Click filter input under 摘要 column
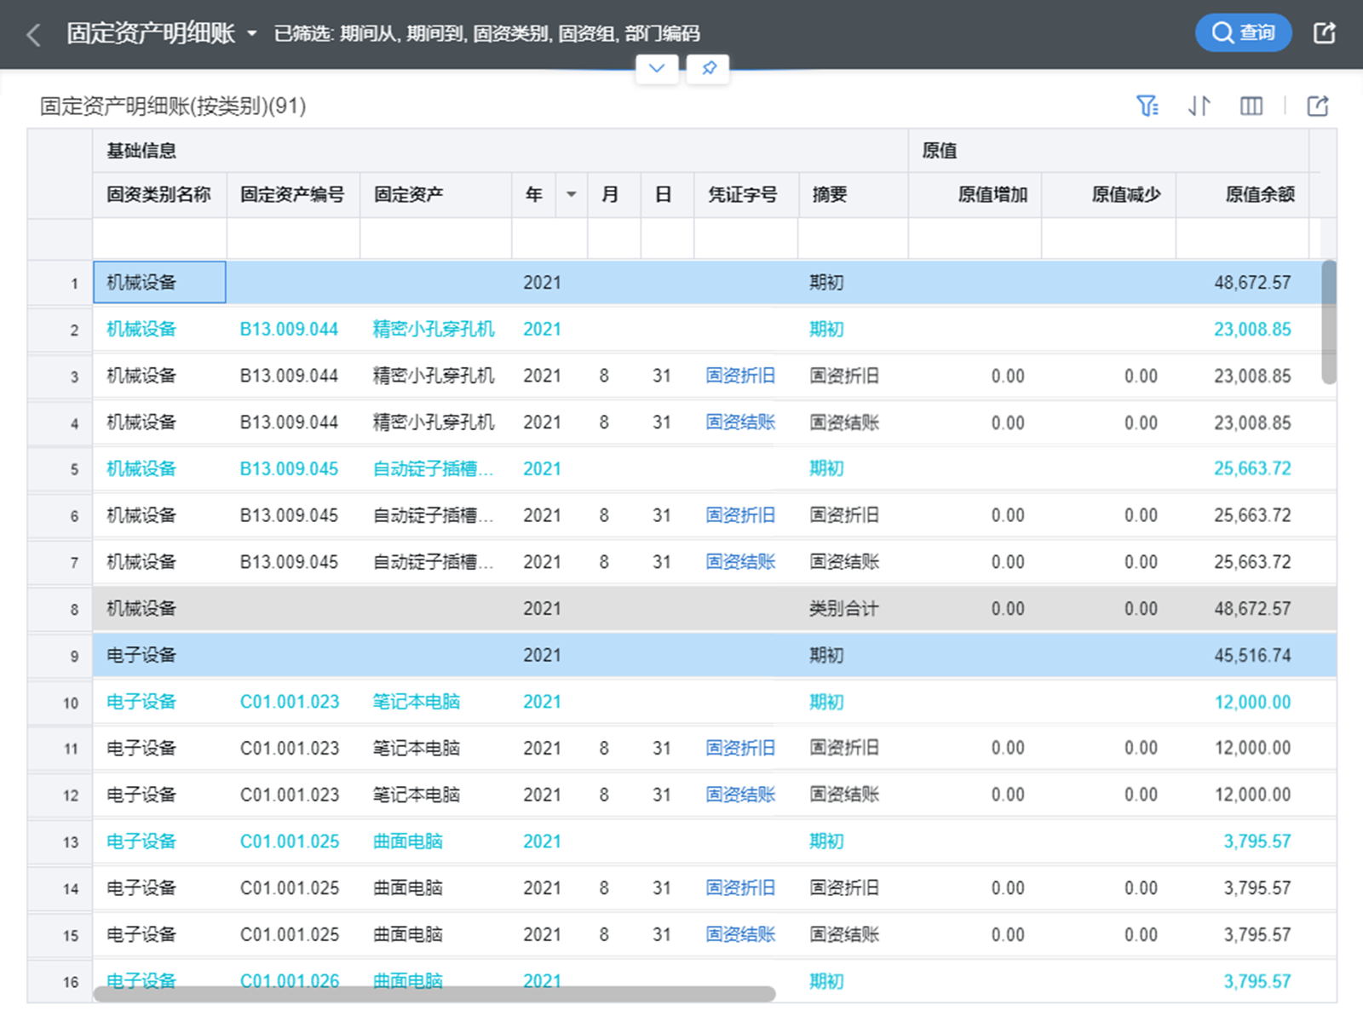Image resolution: width=1363 pixels, height=1022 pixels. (853, 238)
